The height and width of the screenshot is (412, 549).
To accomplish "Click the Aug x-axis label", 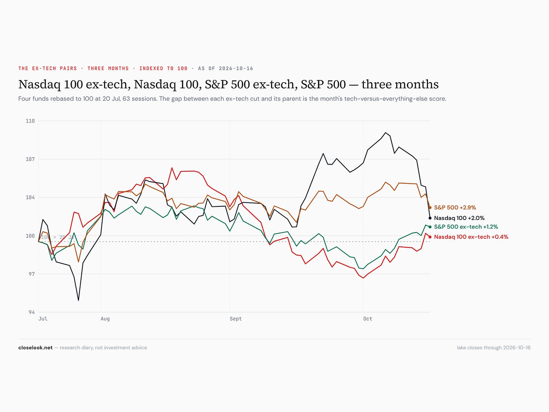I will tap(105, 319).
